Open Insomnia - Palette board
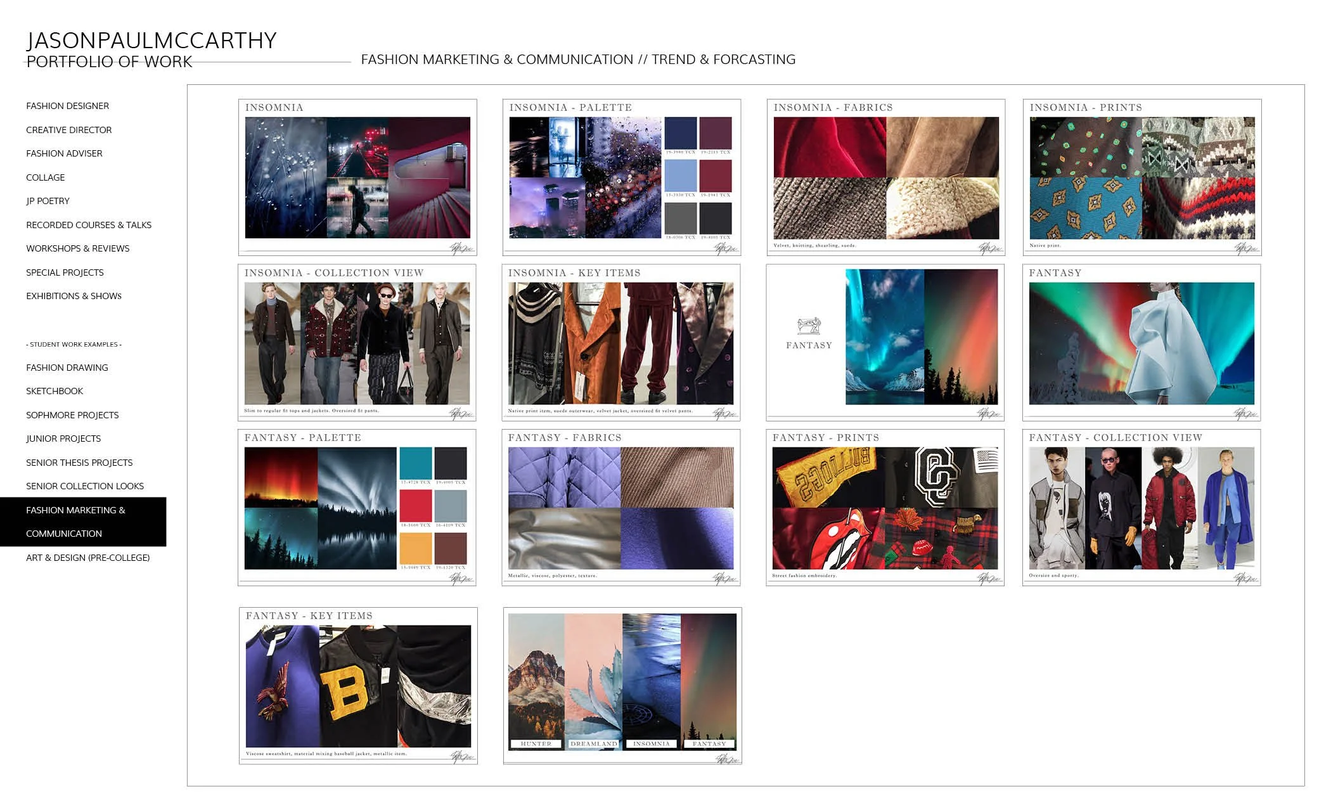Screen dimensions: 1331x808 (x=621, y=177)
